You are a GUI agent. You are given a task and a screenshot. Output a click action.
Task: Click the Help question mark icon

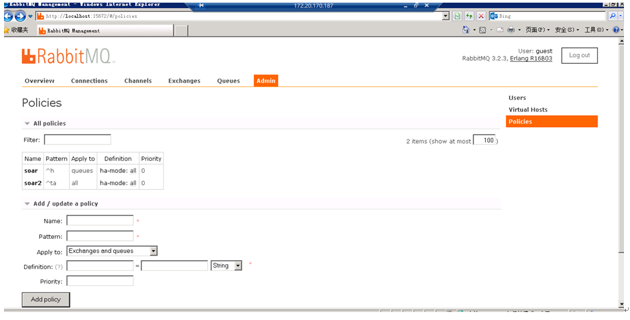(x=616, y=30)
